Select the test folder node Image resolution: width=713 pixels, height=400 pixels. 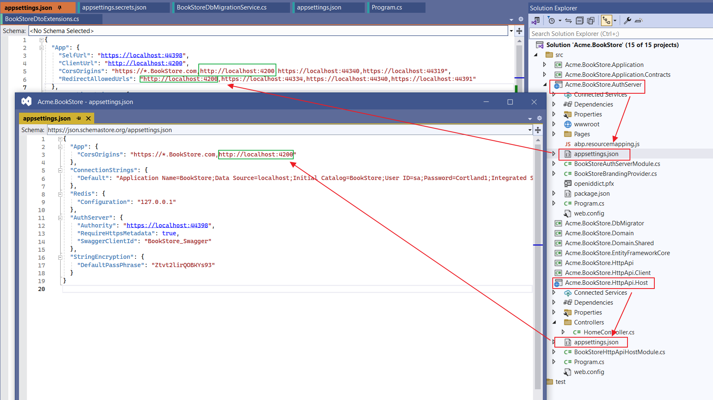[x=560, y=382]
